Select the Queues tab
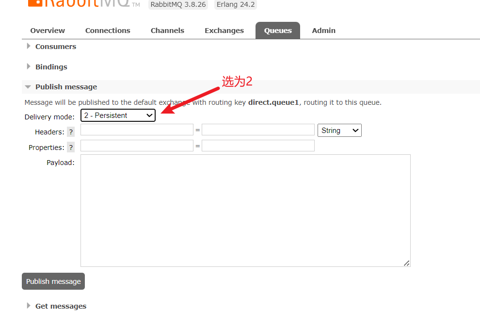This screenshot has width=480, height=313. (278, 31)
